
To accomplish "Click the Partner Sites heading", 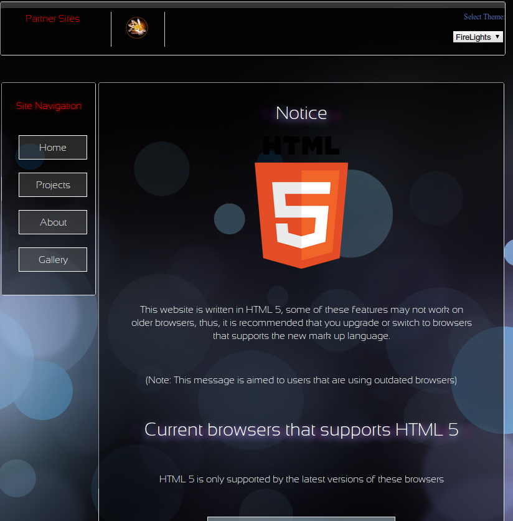I will (52, 19).
